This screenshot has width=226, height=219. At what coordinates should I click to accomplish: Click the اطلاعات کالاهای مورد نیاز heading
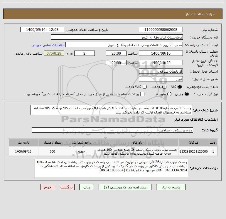tap(196, 120)
